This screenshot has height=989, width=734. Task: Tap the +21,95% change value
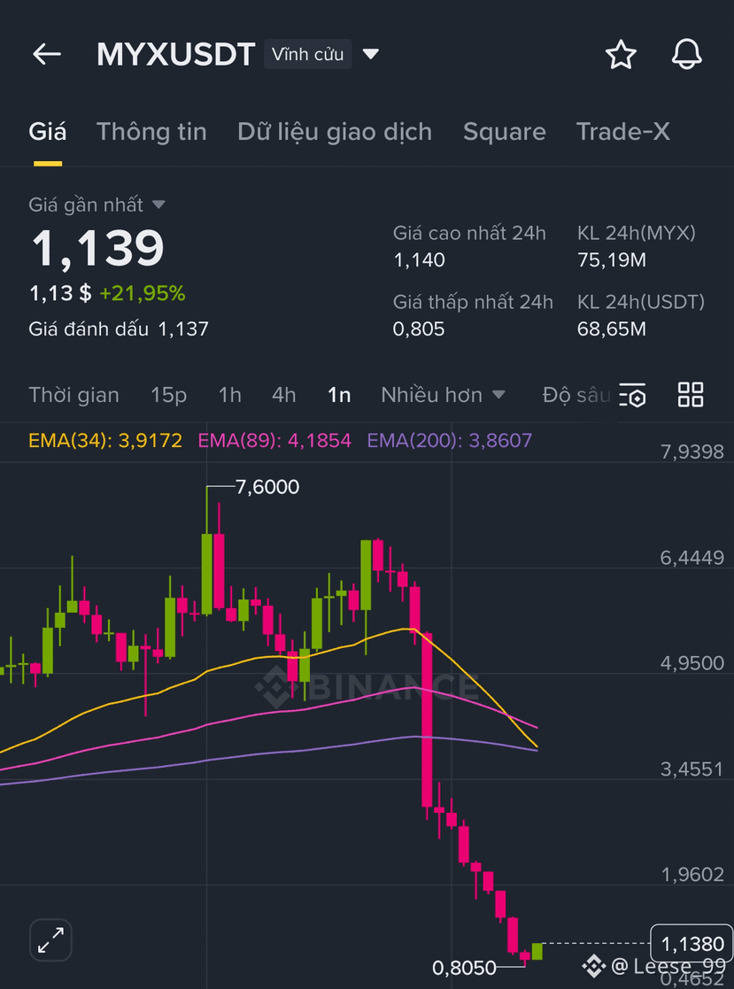tap(143, 293)
